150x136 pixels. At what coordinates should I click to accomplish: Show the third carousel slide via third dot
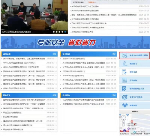pyautogui.click(x=59, y=32)
